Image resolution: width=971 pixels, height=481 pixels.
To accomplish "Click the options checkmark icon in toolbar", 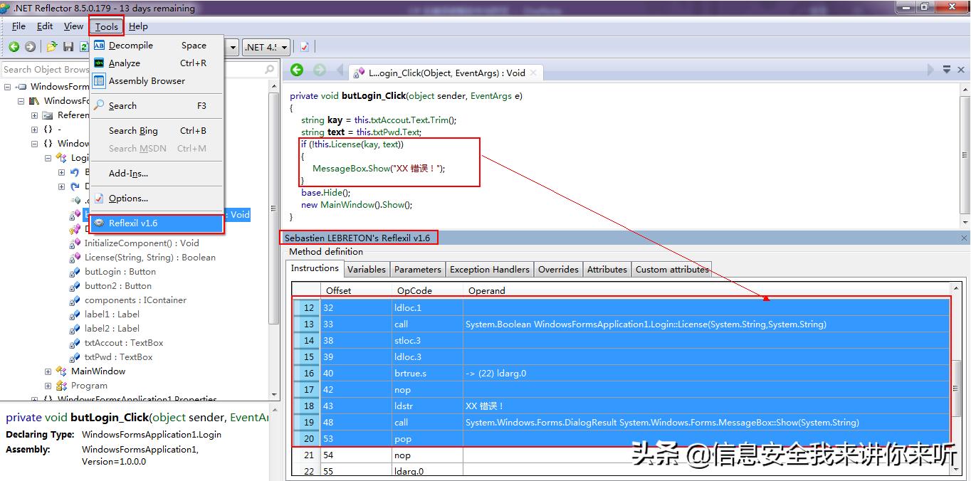I will [x=305, y=47].
